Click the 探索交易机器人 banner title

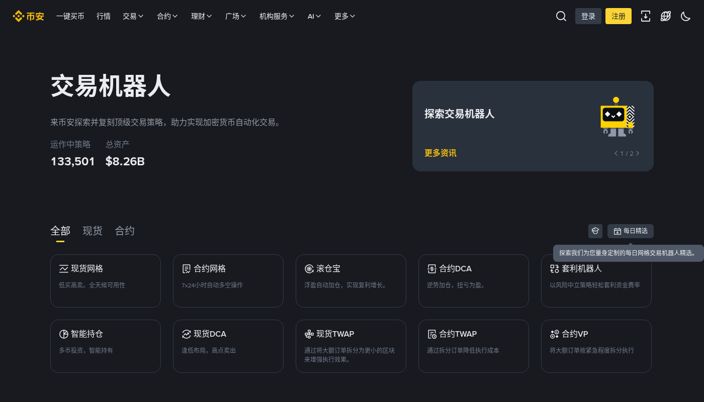[460, 114]
